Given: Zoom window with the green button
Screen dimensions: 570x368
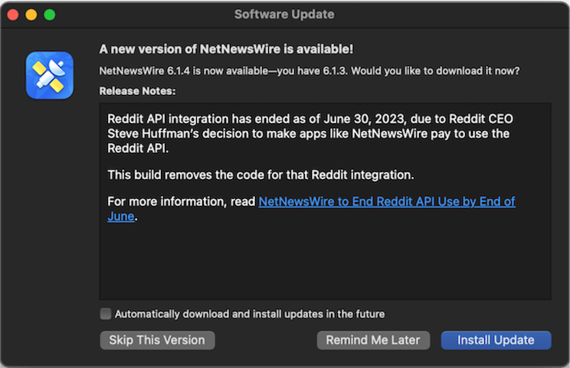Looking at the screenshot, I should pyautogui.click(x=50, y=15).
